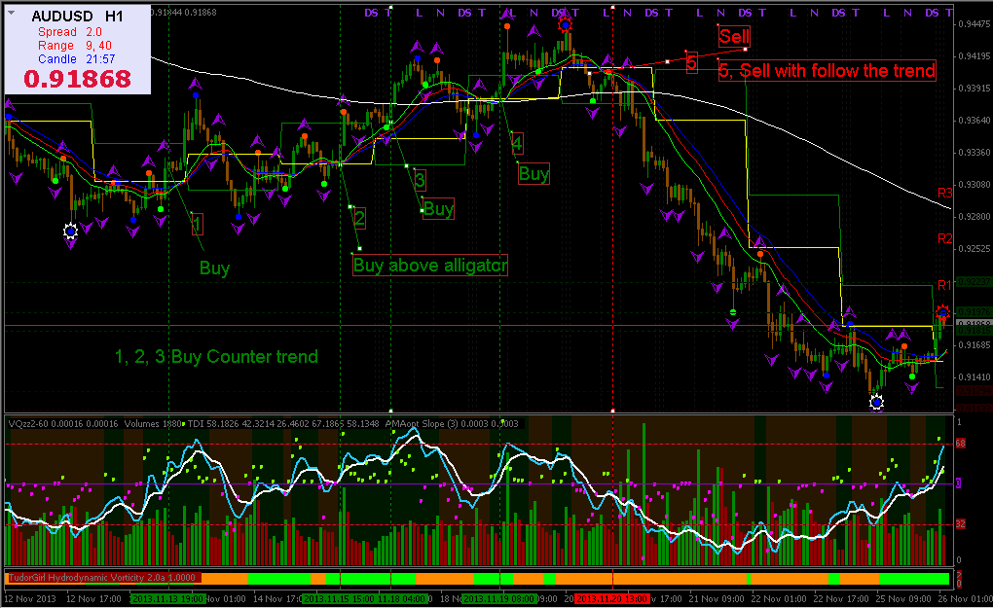The image size is (993, 608).
Task: Click the R1 resistance label
Action: click(x=945, y=285)
